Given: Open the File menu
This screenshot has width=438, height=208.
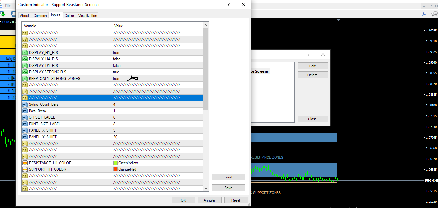Looking at the screenshot, I should [7, 6].
